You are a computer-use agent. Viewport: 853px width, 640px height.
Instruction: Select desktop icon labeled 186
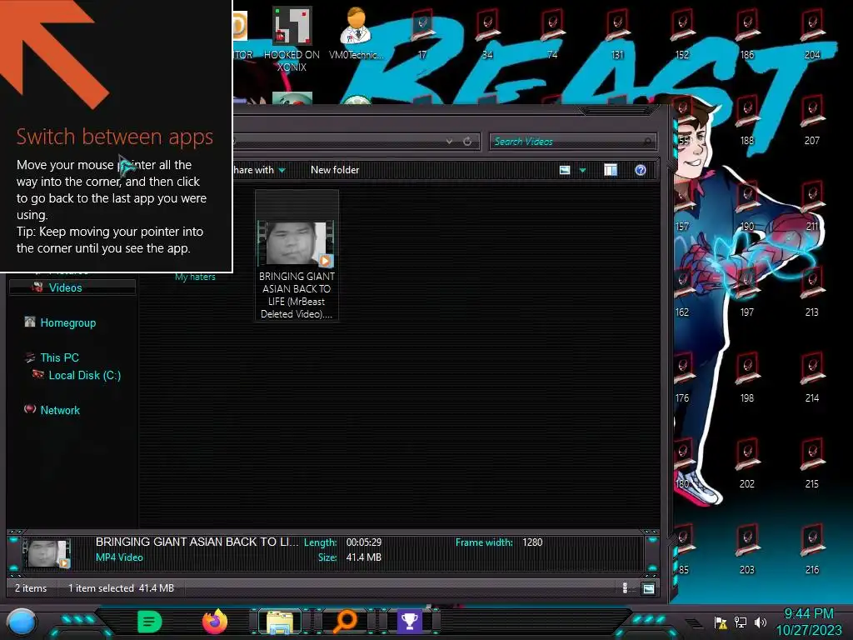[x=747, y=33]
